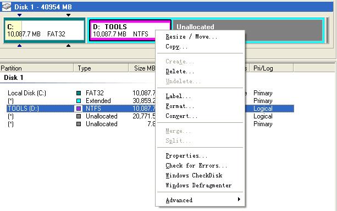This screenshot has height=211, width=337.
Task: Click the Disk 1 - 40954 MB title
Action: point(43,7)
